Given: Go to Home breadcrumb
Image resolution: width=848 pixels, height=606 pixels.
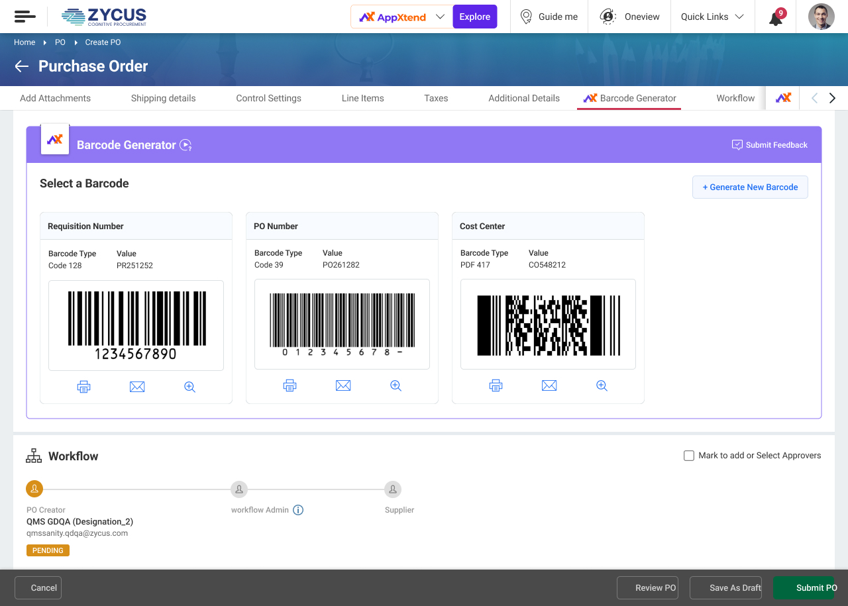Looking at the screenshot, I should coord(25,42).
